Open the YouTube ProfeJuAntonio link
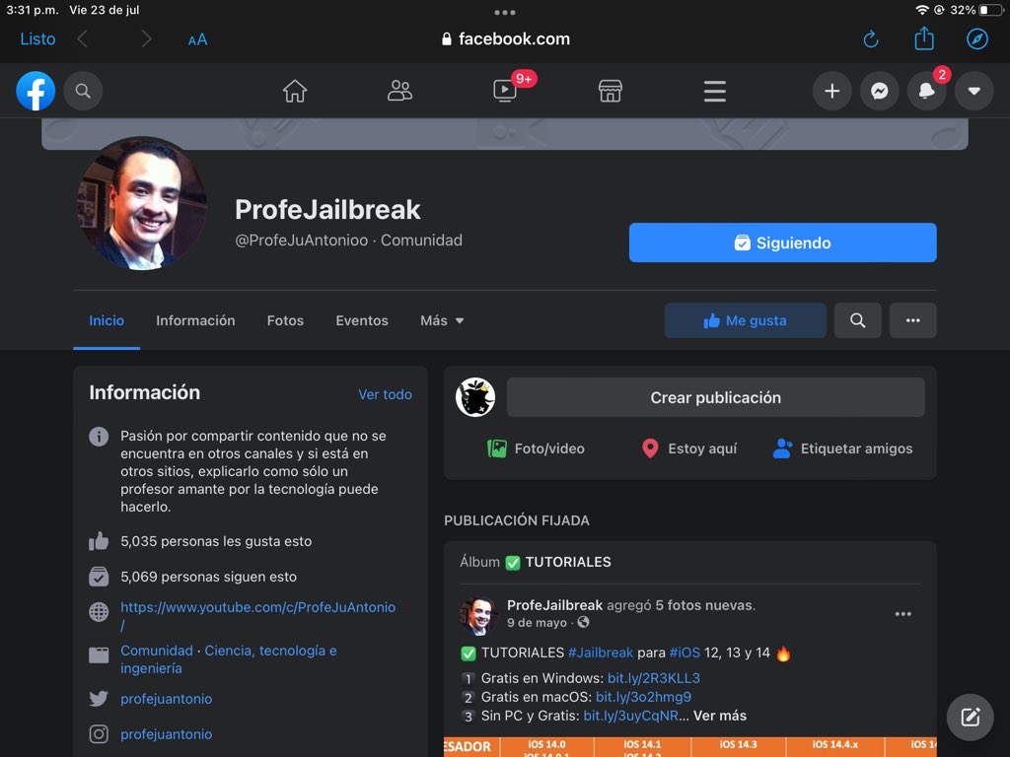This screenshot has height=757, width=1010. tap(257, 616)
